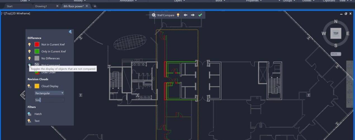Restore down the drawing viewport window
The image size is (355, 140).
(x=346, y=14)
